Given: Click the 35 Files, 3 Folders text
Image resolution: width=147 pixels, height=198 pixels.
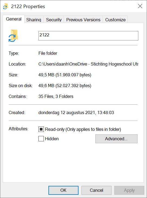Looking at the screenshot, I should click(x=56, y=96).
